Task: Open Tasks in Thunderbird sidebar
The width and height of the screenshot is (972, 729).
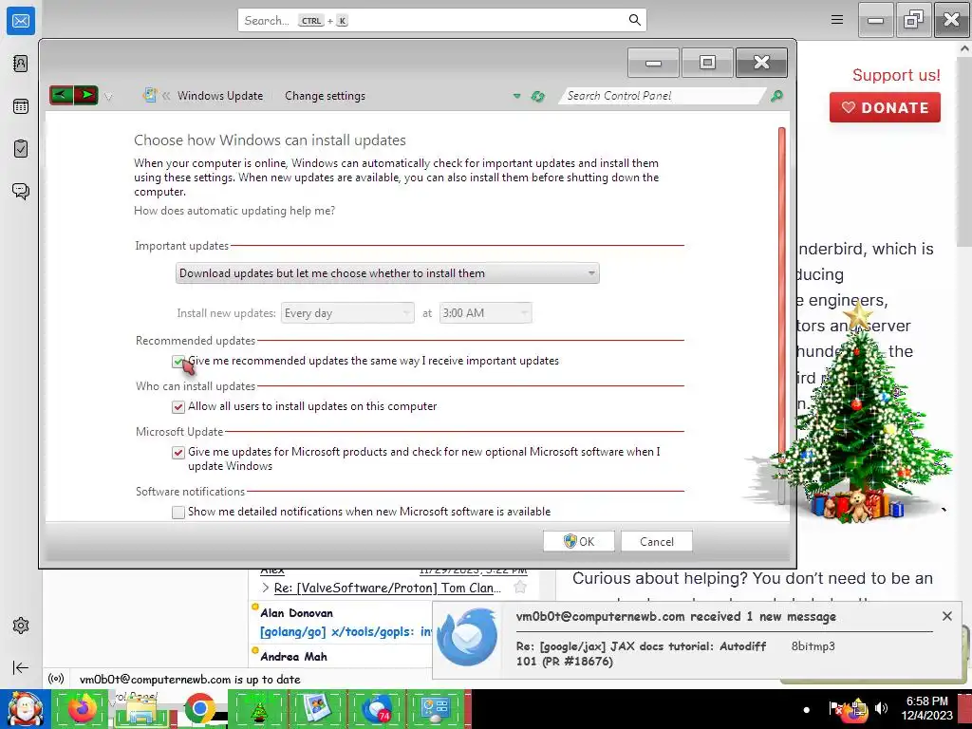Action: (21, 149)
